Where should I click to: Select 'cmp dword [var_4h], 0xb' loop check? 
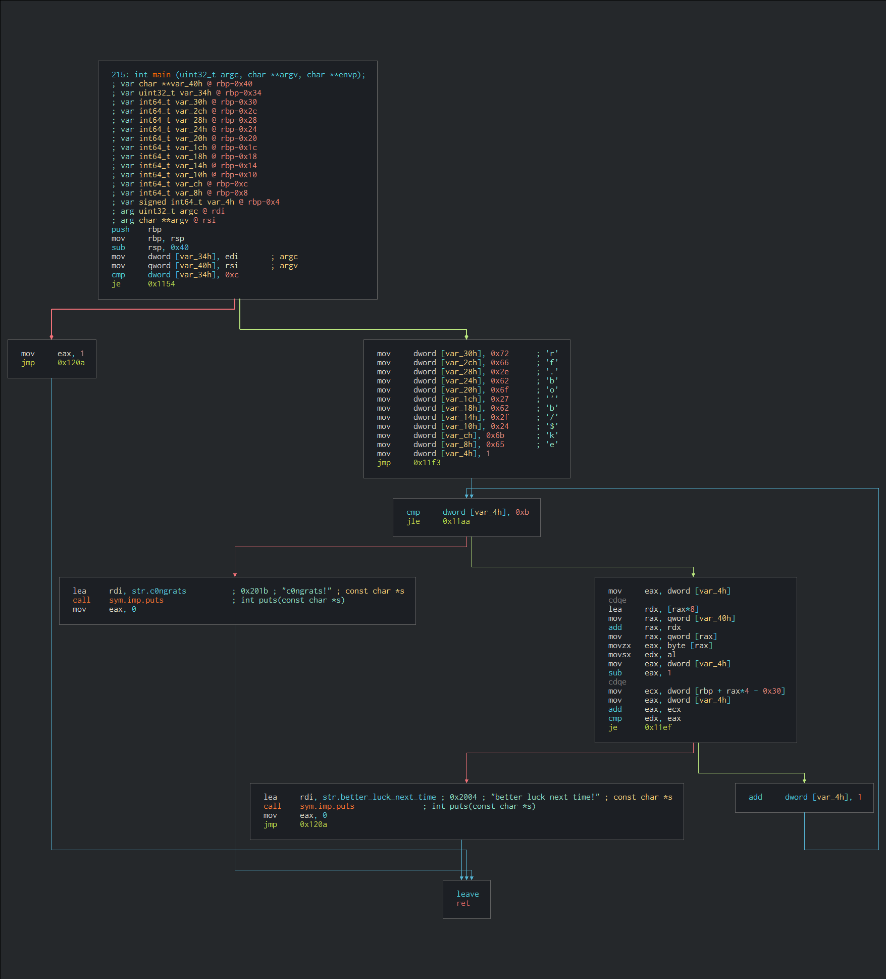(468, 512)
